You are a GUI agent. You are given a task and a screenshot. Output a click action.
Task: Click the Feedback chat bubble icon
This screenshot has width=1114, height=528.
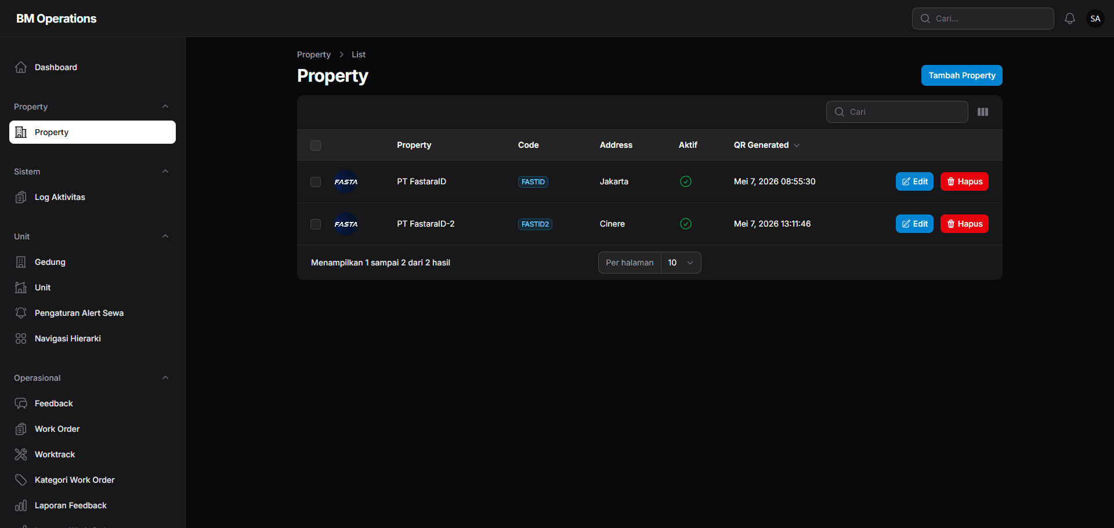pyautogui.click(x=21, y=403)
